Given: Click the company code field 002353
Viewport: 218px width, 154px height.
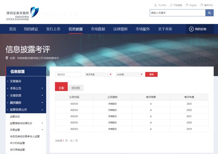Looking at the screenshot, I should point(68,74).
